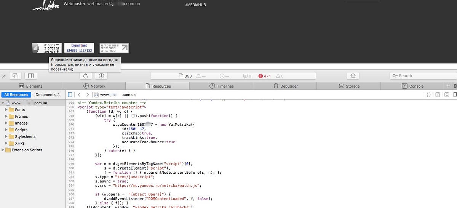Click the plus new tab button

(x=448, y=86)
